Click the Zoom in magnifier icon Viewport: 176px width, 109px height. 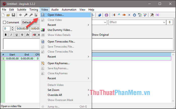26,15
